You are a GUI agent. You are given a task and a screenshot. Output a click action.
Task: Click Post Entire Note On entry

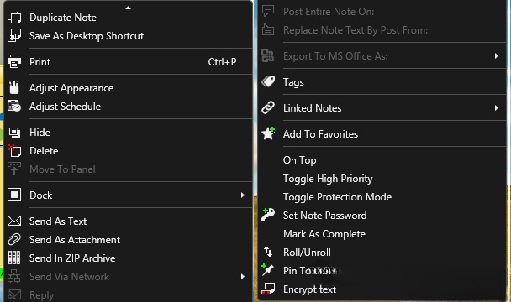tap(382, 12)
